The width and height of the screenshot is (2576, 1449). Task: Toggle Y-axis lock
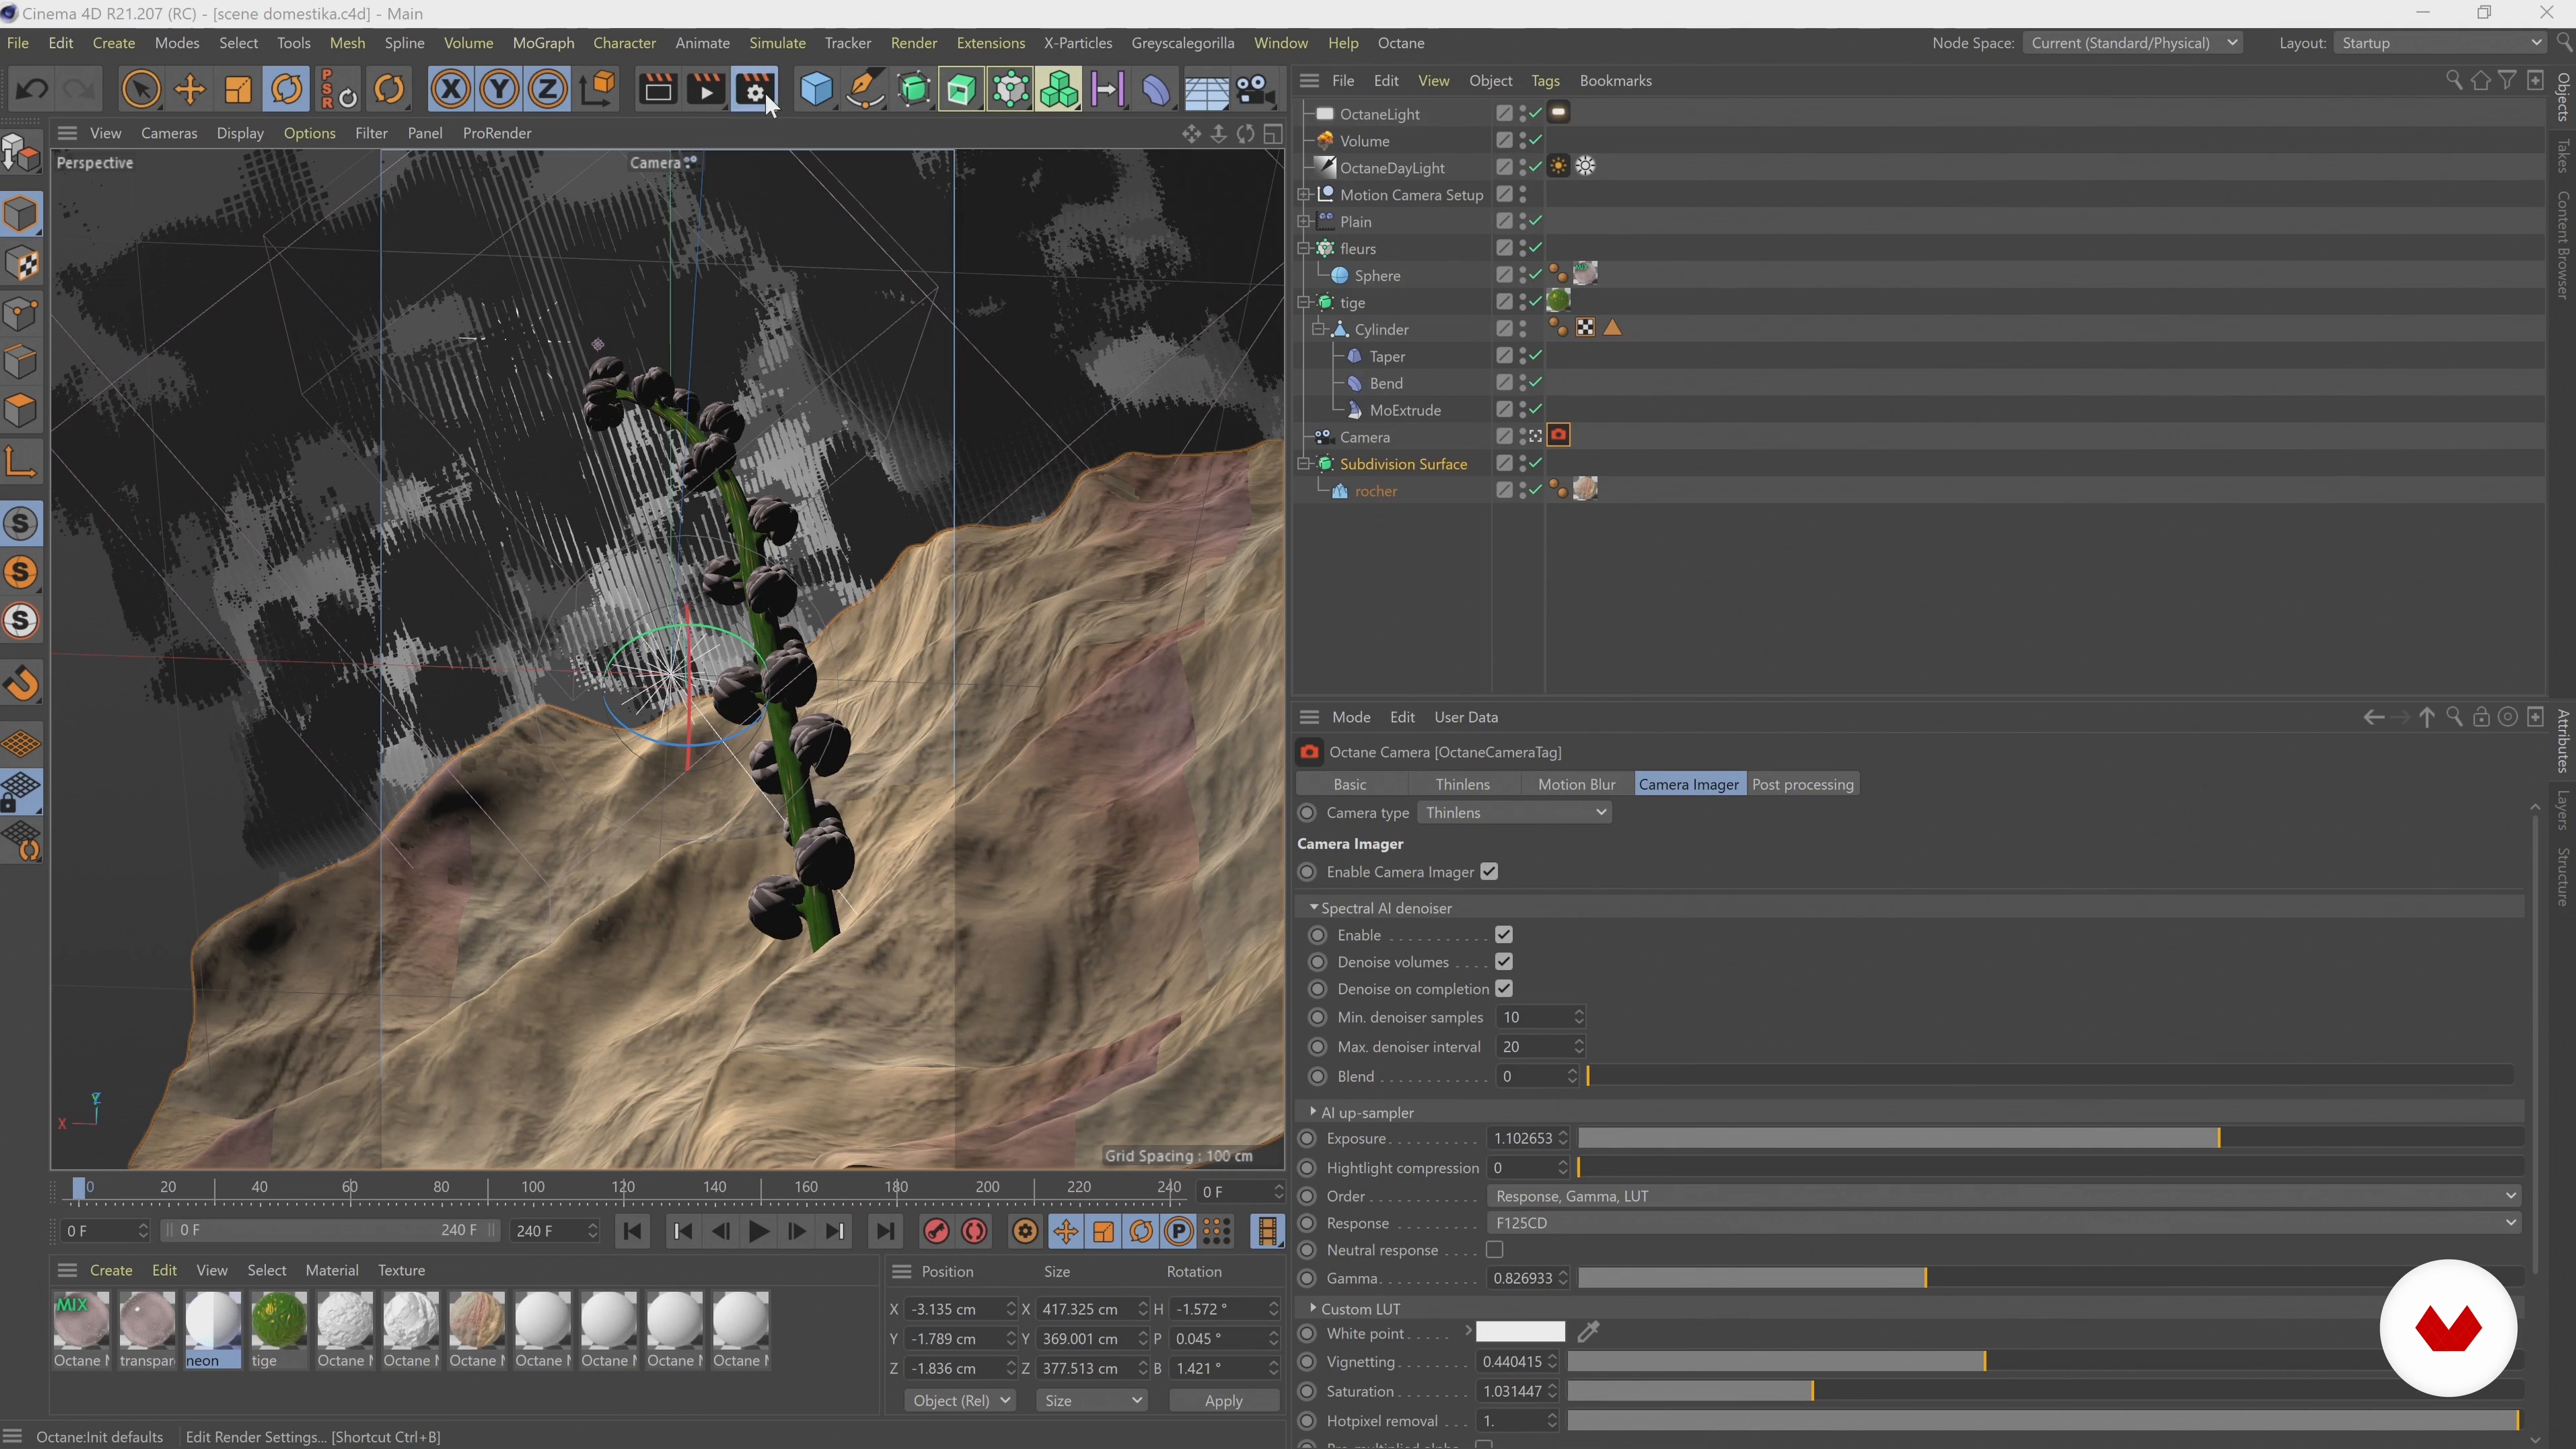[x=499, y=90]
